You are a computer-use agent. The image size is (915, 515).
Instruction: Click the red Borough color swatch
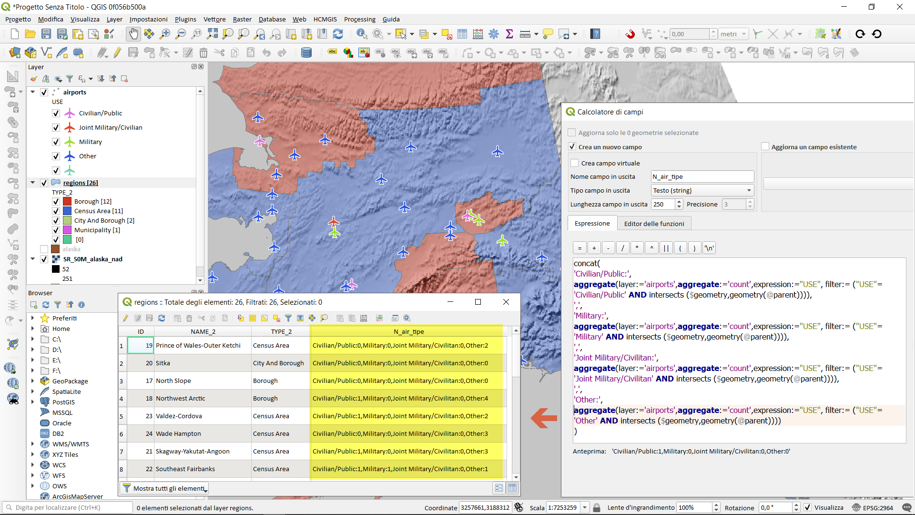67,201
